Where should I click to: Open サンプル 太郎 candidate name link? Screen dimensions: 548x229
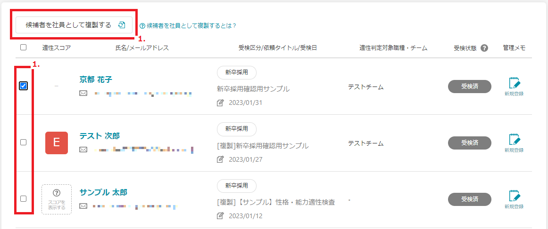point(103,192)
